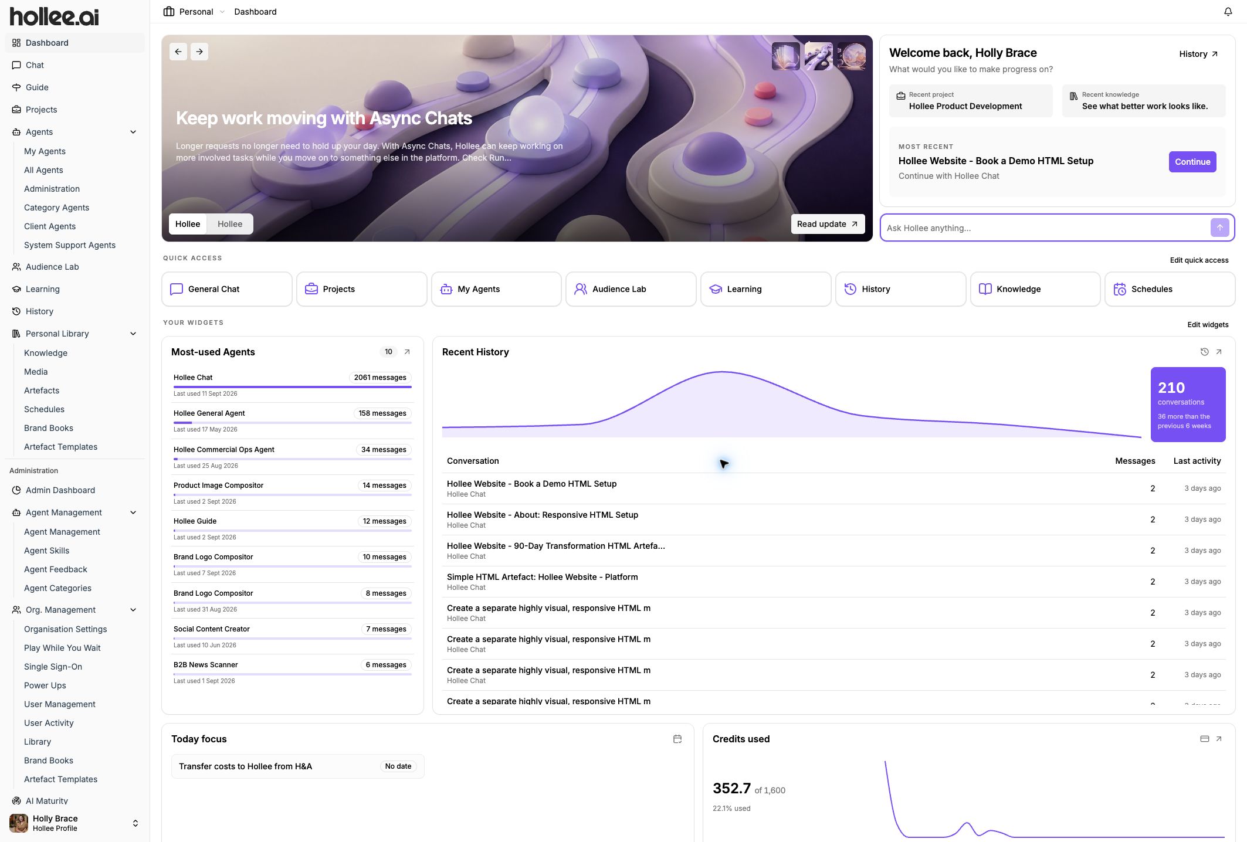Click Edit quick access

(1199, 260)
